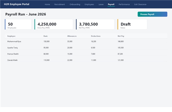The width and height of the screenshot is (172, 112).
Task: Open the Recruitment nav item
Action: point(60,4)
